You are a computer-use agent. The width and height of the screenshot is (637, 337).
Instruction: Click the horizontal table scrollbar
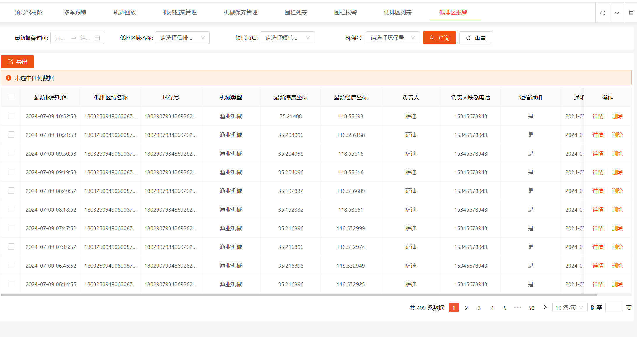[x=299, y=295]
